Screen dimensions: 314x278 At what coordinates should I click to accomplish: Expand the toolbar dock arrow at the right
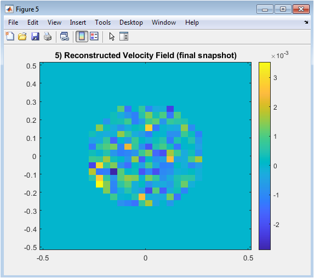pos(306,22)
